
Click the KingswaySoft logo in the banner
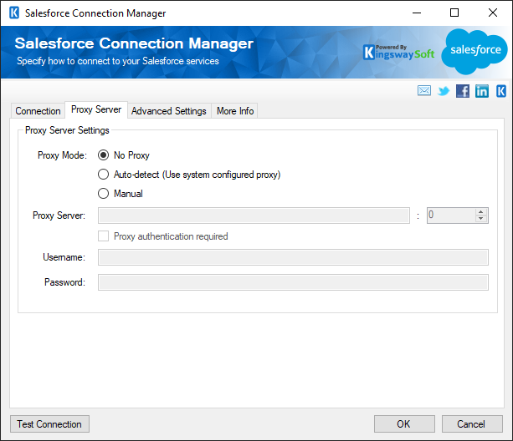pyautogui.click(x=399, y=53)
